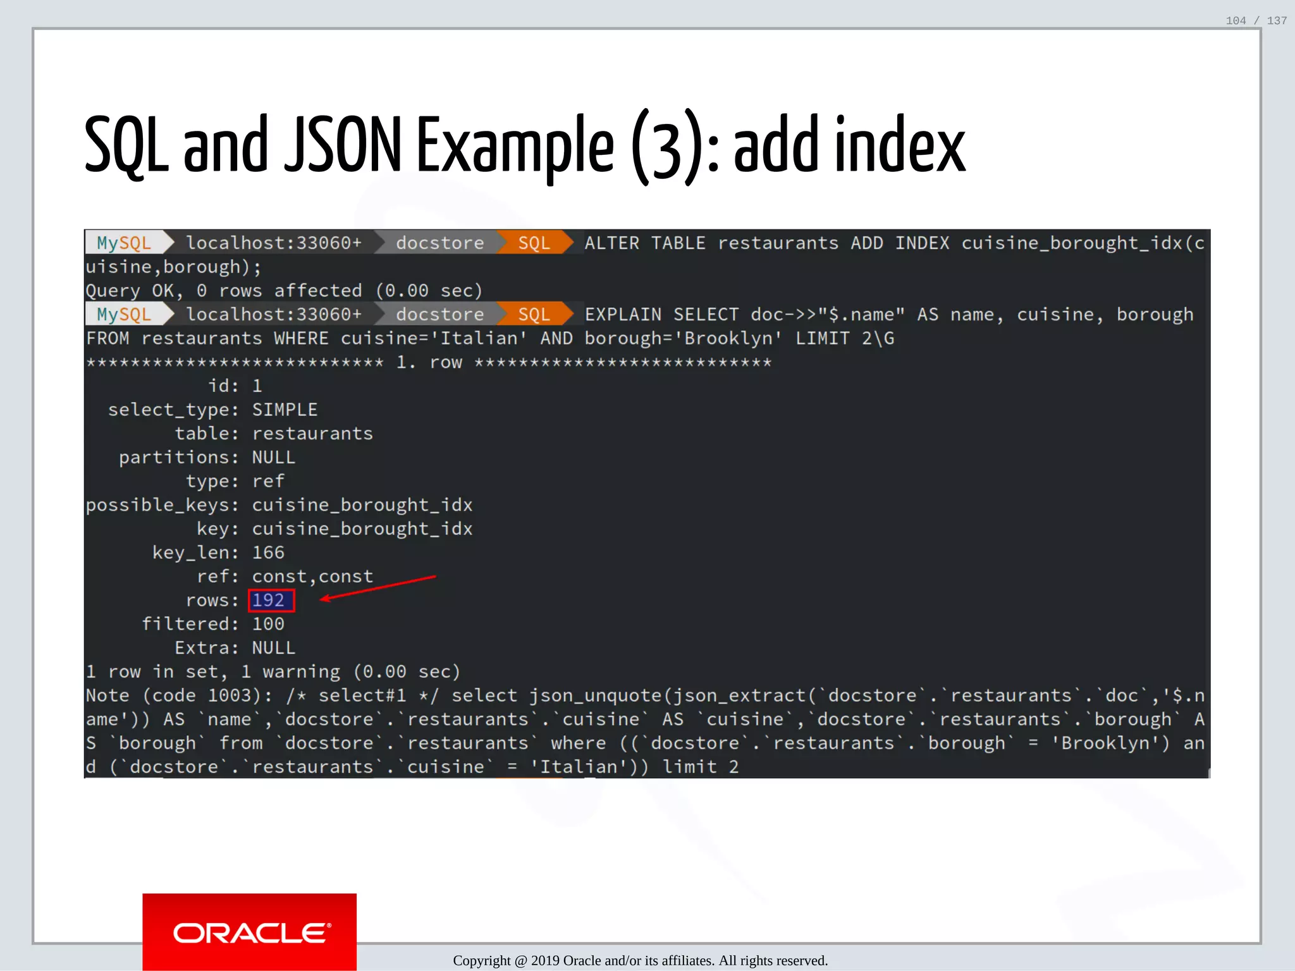The image size is (1295, 971).
Task: Click the first "docstore" prompt segment
Action: pyautogui.click(x=440, y=243)
